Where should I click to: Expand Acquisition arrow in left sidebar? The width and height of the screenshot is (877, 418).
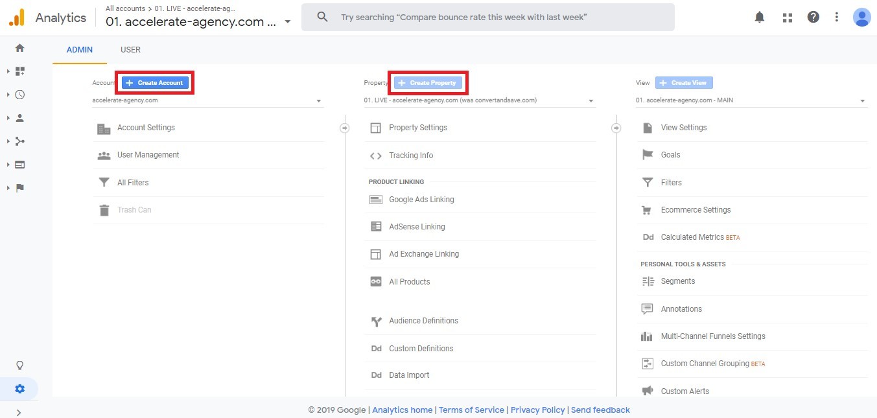[8, 141]
